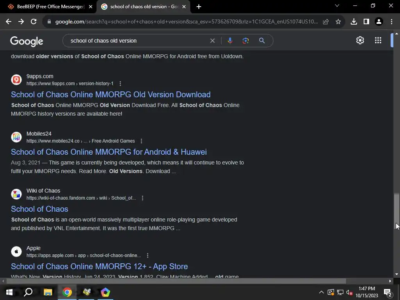Open more options for Mobiles24 result
Screen dimensions: 400x300
pyautogui.click(x=141, y=141)
